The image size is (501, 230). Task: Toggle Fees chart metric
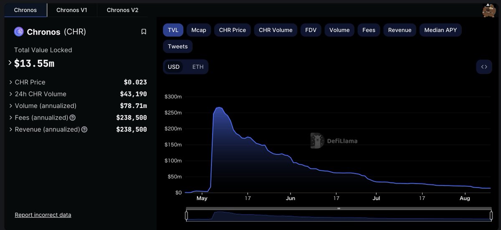(369, 30)
